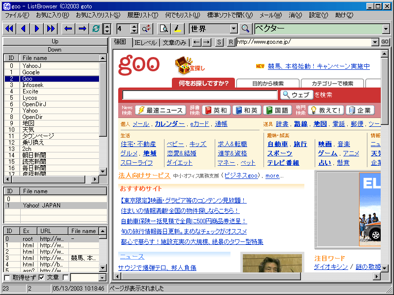
Task: Click the 教えて! light bulb button
Action: [326, 110]
